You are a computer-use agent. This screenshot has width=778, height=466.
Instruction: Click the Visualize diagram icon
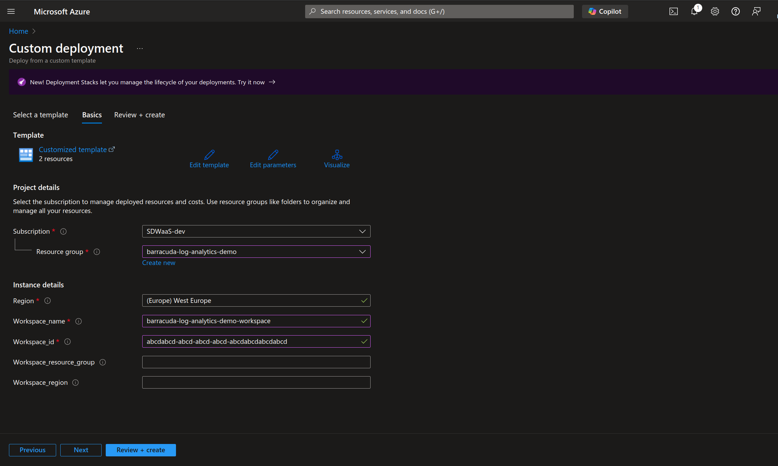(x=337, y=155)
